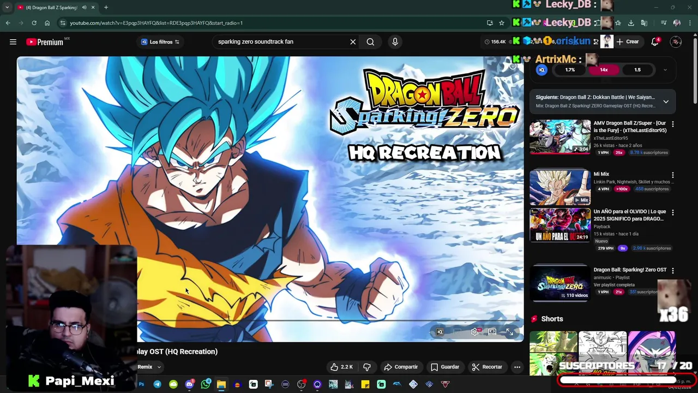Viewport: 698px width, 393px height.
Task: Open player settings gear icon
Action: 475,332
